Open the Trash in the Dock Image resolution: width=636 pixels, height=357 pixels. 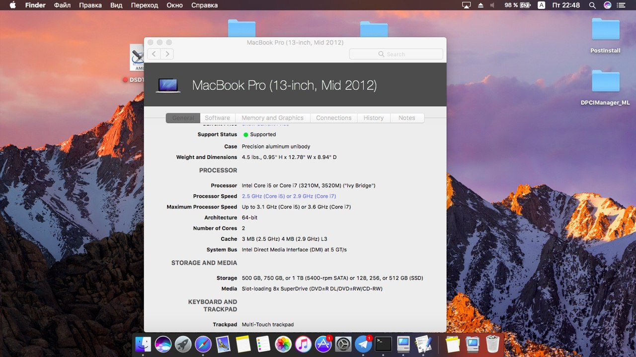click(492, 344)
